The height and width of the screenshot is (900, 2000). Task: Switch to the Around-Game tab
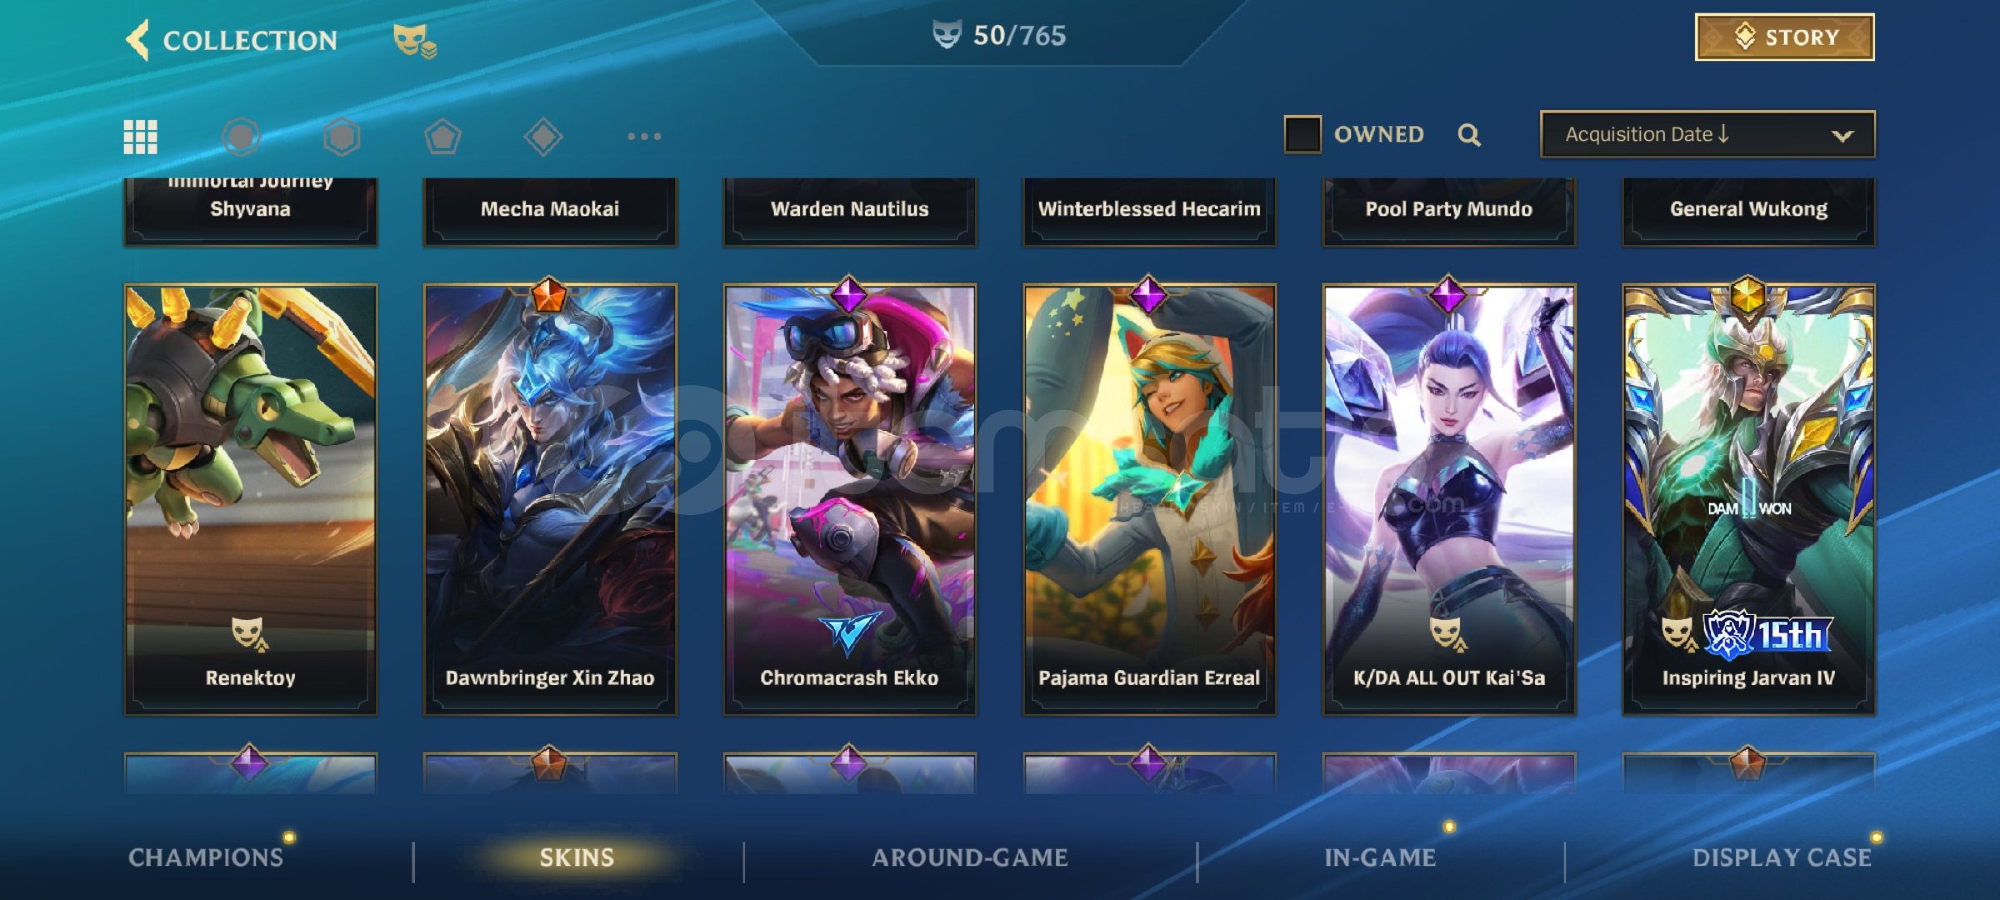click(x=970, y=857)
